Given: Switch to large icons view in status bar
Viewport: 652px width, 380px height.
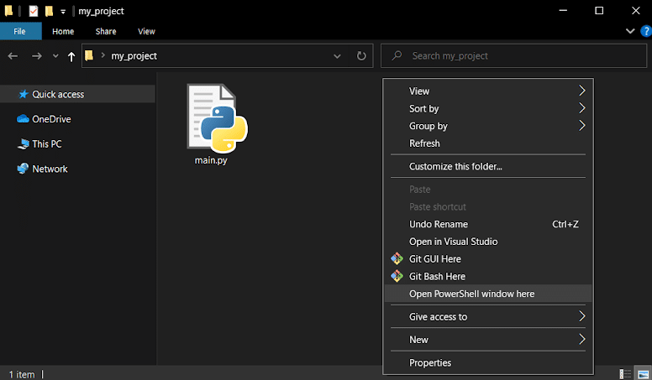Looking at the screenshot, I should click(644, 374).
